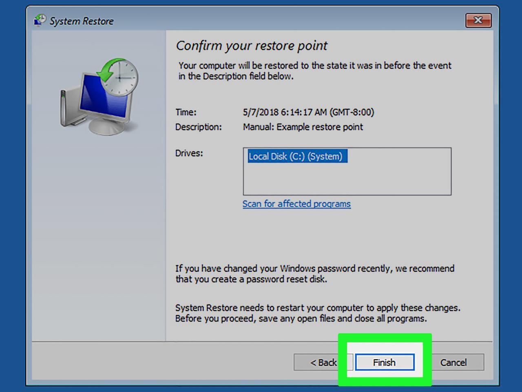The width and height of the screenshot is (522, 392).
Task: Click the Confirm your restore point heading
Action: tap(251, 45)
